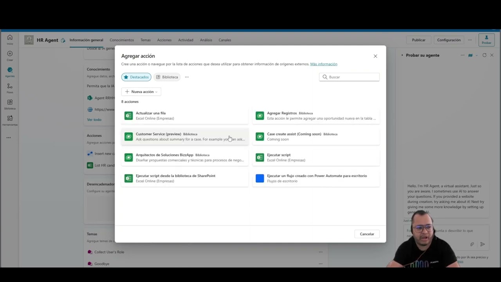
Task: Collapse the Probar su agente expander
Action: [402, 55]
